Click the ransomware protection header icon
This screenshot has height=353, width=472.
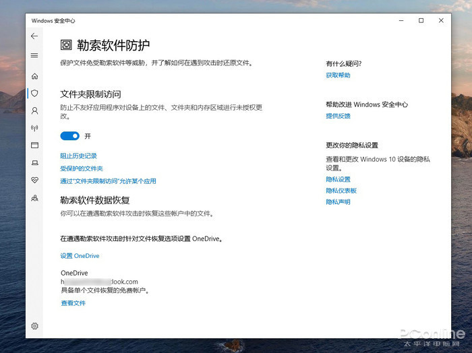coord(66,45)
